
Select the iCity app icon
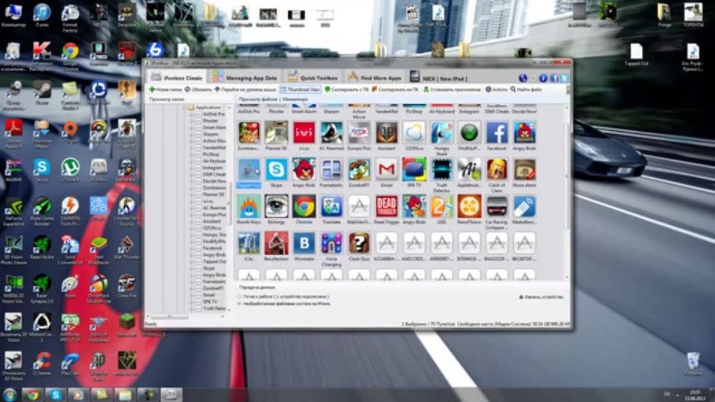click(x=249, y=243)
